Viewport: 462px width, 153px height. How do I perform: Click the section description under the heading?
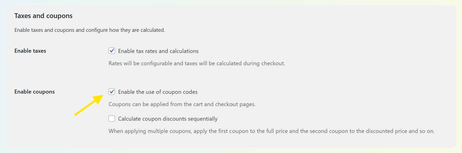point(90,30)
